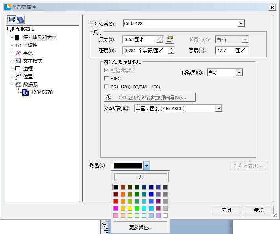Image resolution: width=280 pixels, height=234 pixels.
Task: Decrease 尺寸(X) with the down spinner
Action: tap(160, 41)
